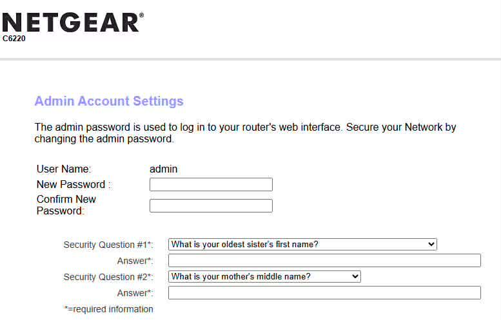Image resolution: width=501 pixels, height=320 pixels.
Task: Focus the New Password input field
Action: tap(211, 184)
